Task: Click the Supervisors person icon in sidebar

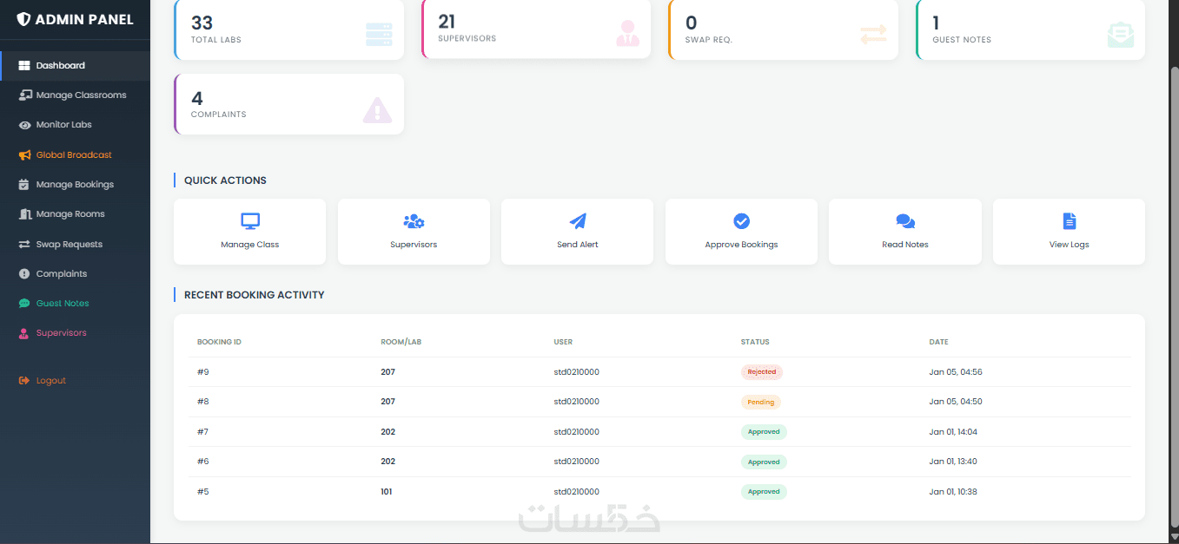Action: [24, 333]
